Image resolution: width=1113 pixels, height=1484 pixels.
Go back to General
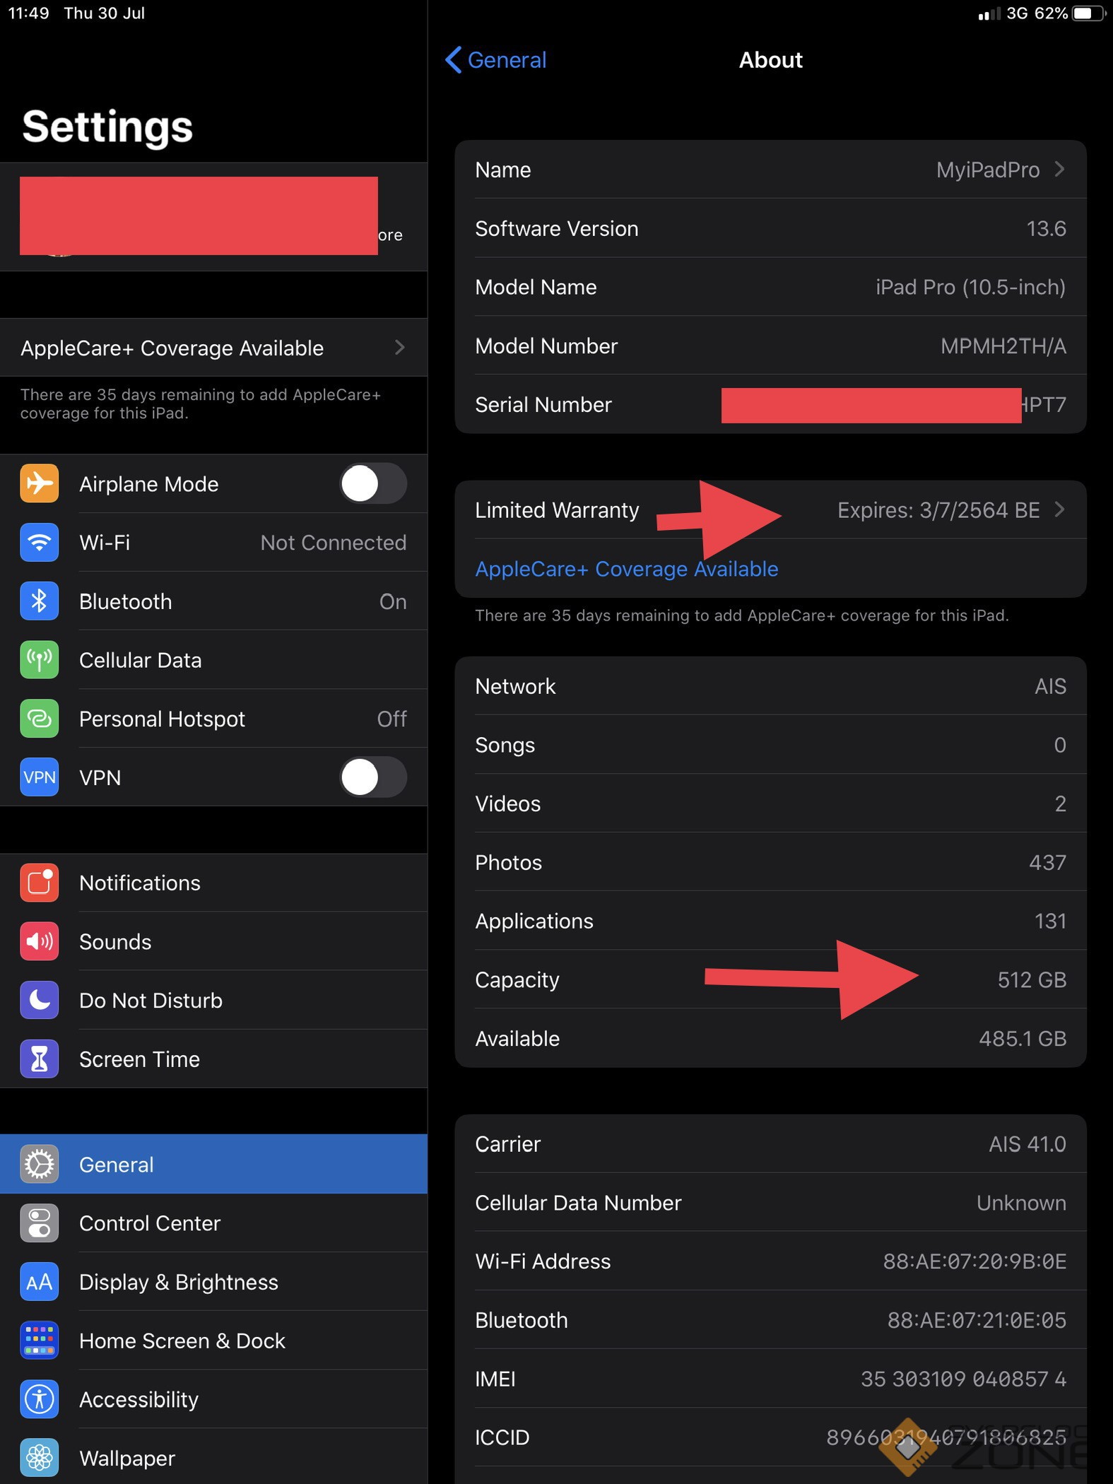(x=496, y=60)
